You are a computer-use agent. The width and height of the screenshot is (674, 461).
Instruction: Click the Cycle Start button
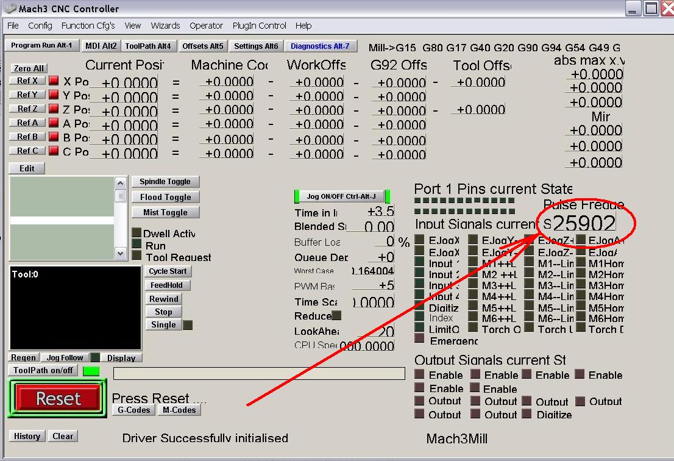pyautogui.click(x=169, y=271)
